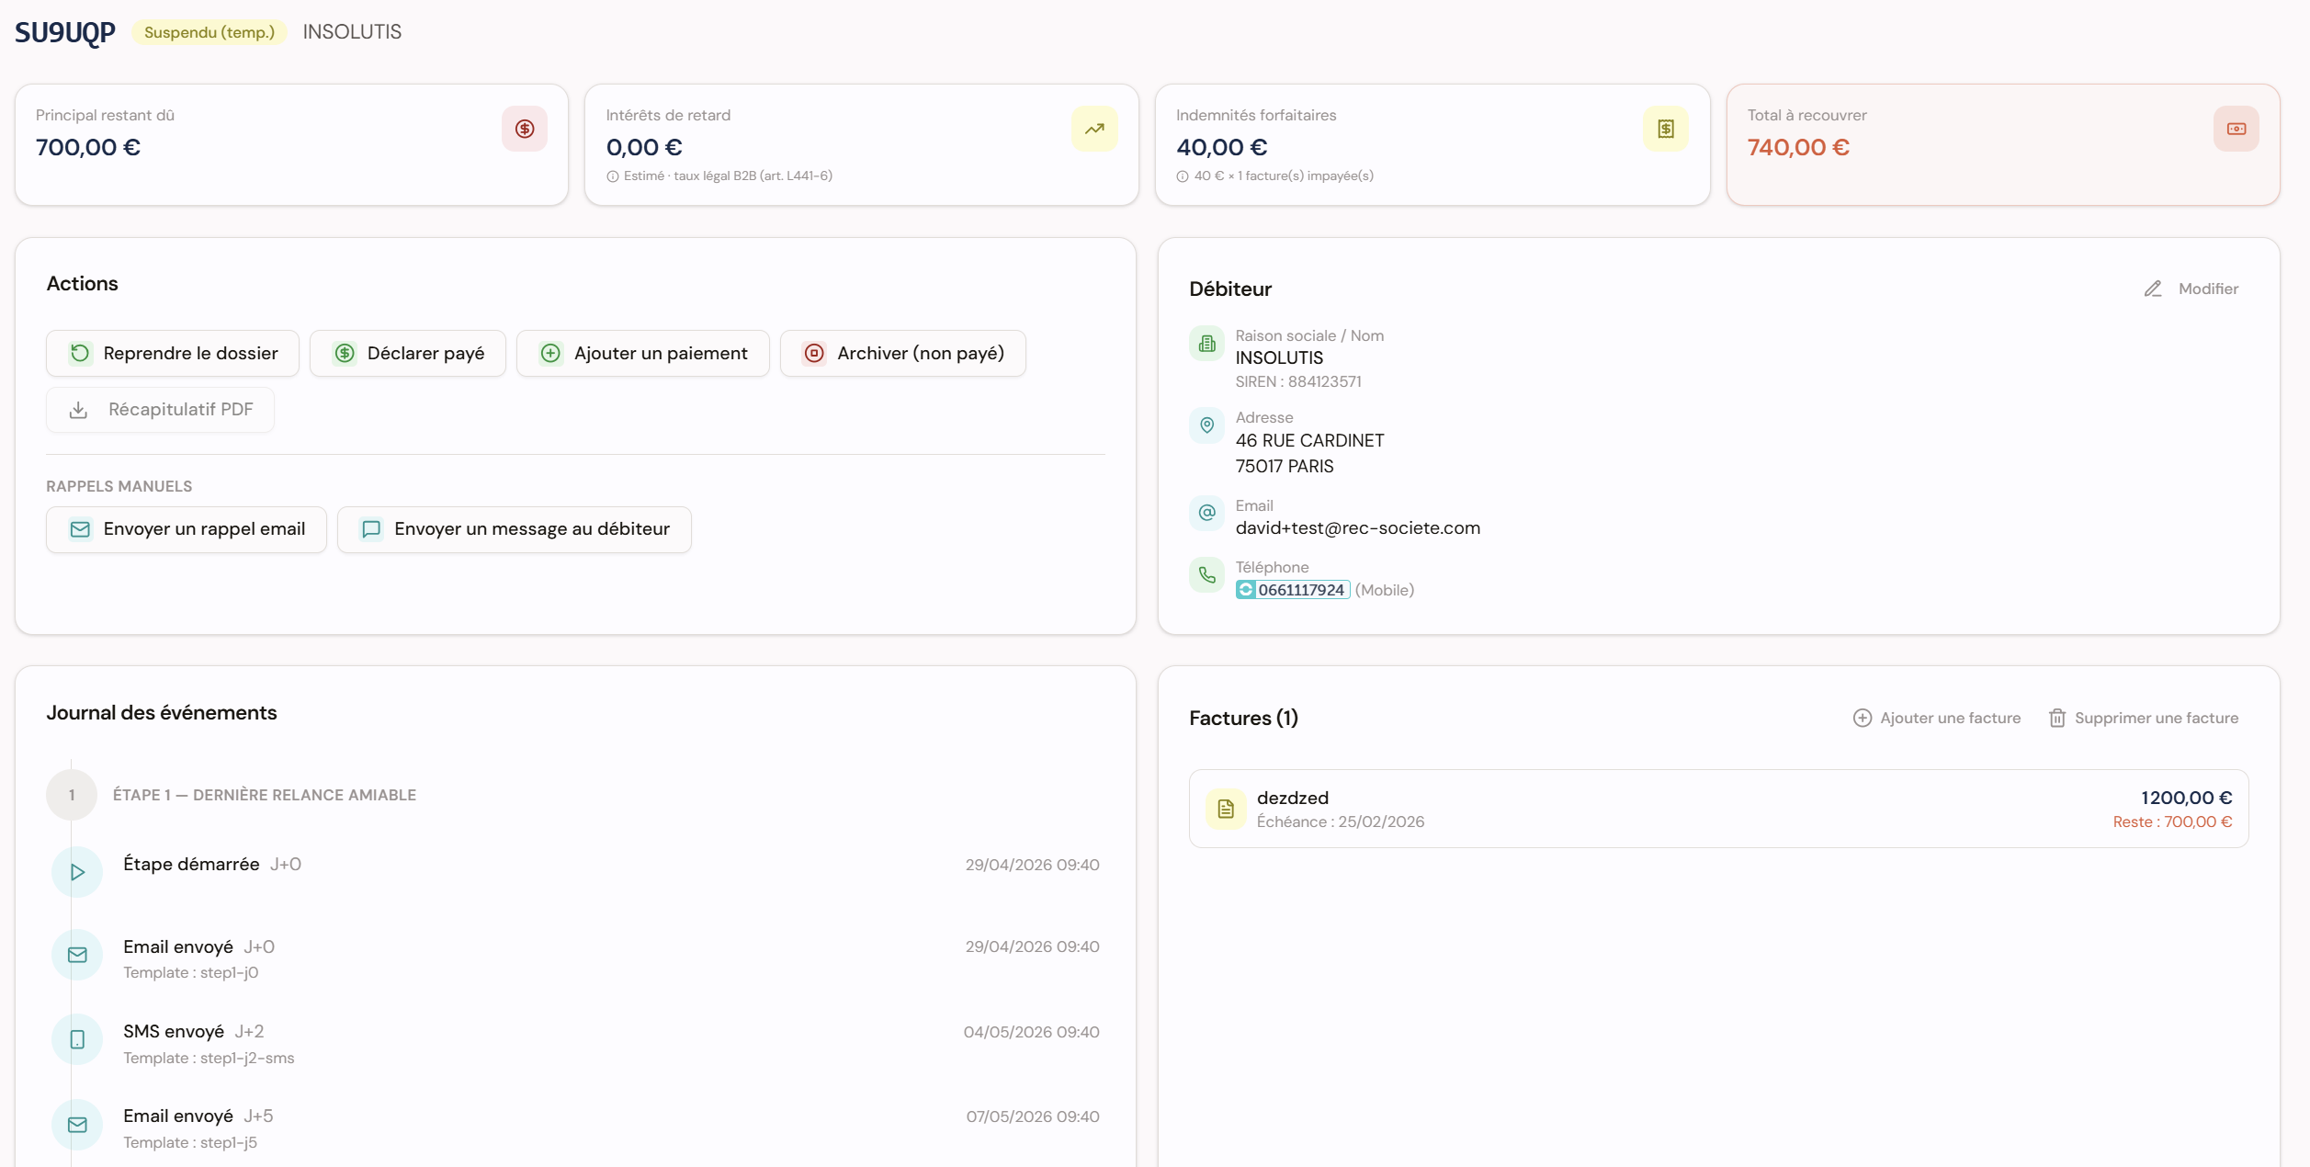
Task: Click the trending-up icon on Intérêts de retard
Action: 1094,129
